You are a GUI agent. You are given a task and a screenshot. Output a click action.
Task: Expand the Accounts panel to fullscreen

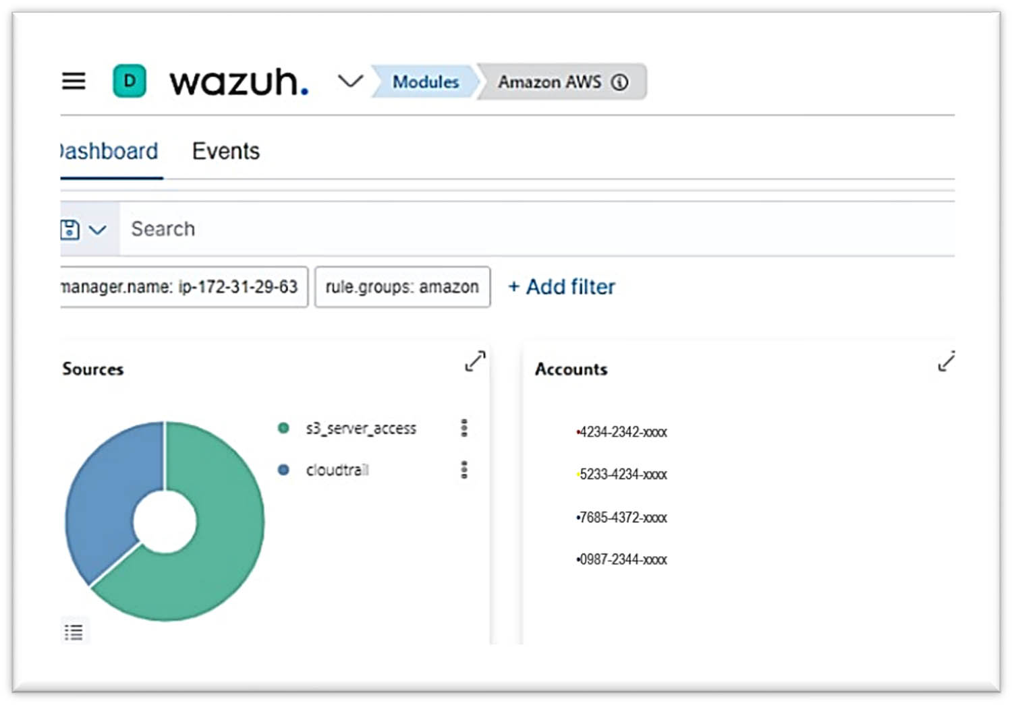click(x=946, y=361)
